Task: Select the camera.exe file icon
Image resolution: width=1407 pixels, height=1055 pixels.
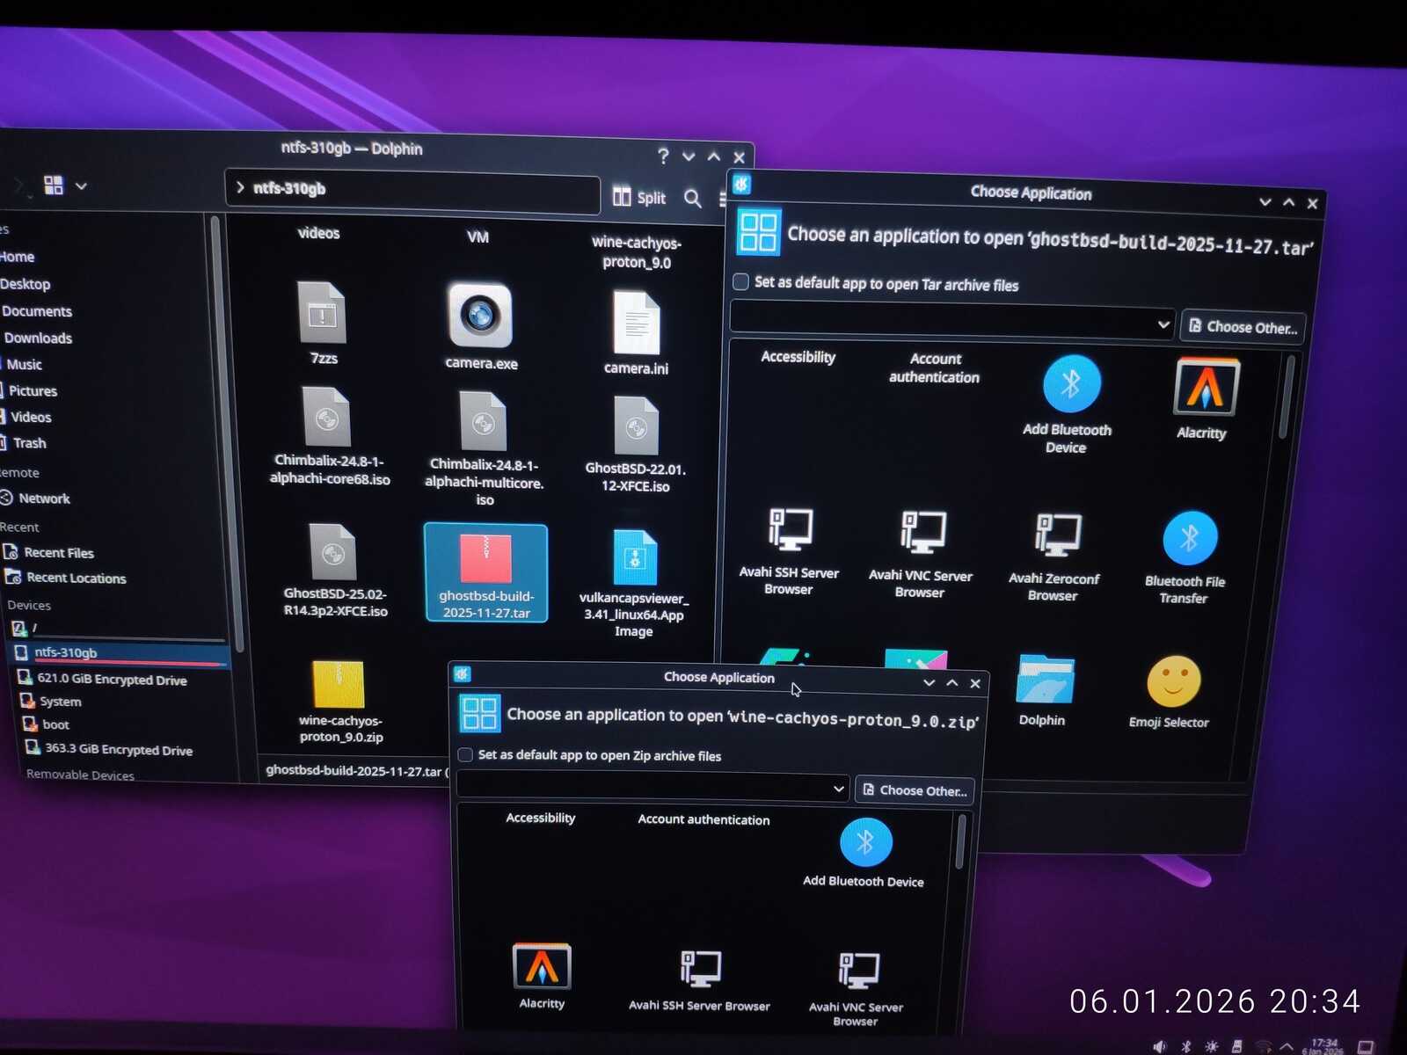Action: 480,316
